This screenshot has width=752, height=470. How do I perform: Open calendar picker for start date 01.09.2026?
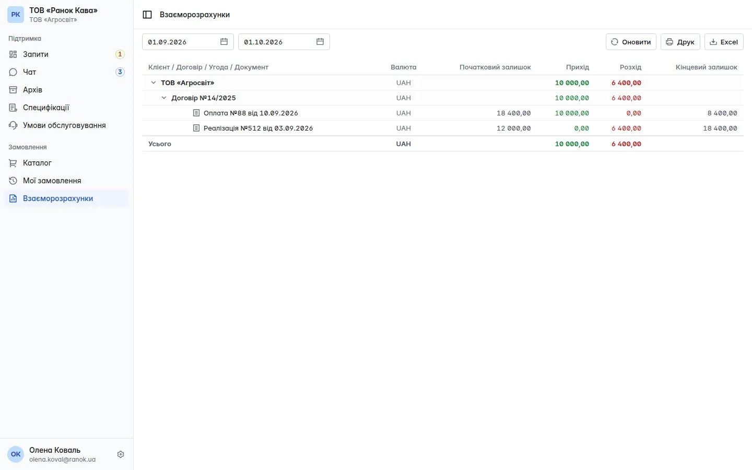[x=224, y=42]
